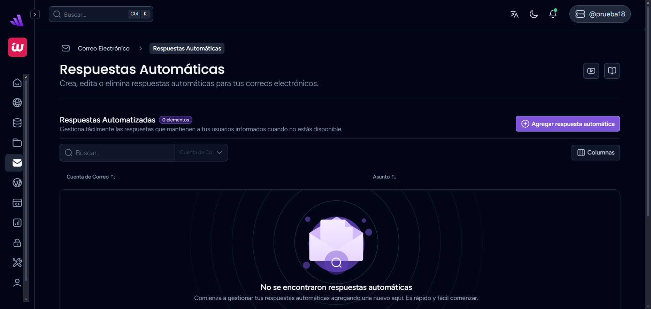Open the file manager folder icon

[17, 143]
